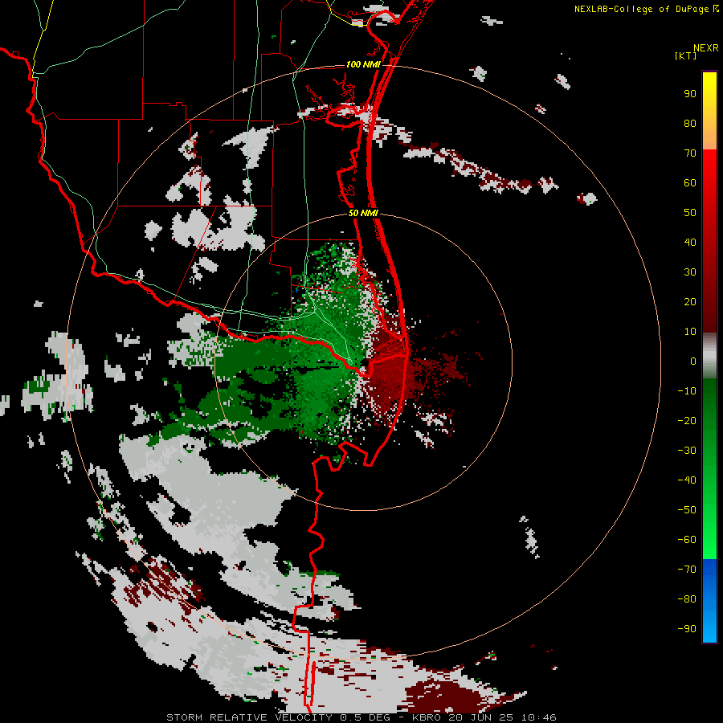The height and width of the screenshot is (723, 723).
Task: Click the 60 value on the velocity scale
Action: click(x=690, y=182)
